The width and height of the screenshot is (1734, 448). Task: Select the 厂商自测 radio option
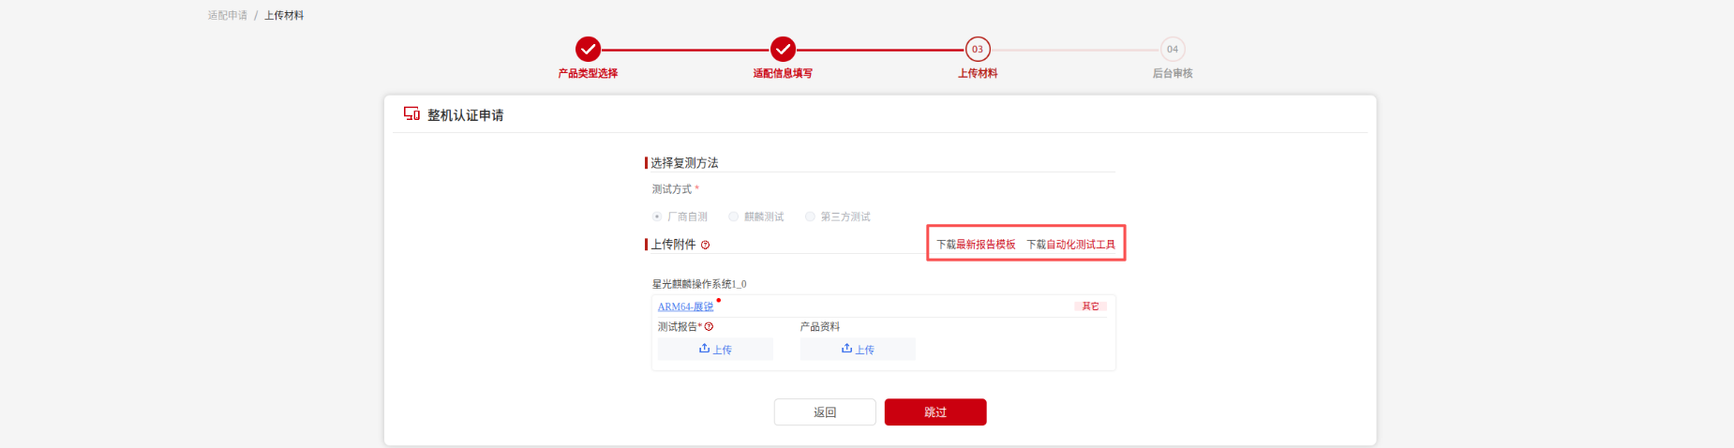(657, 217)
